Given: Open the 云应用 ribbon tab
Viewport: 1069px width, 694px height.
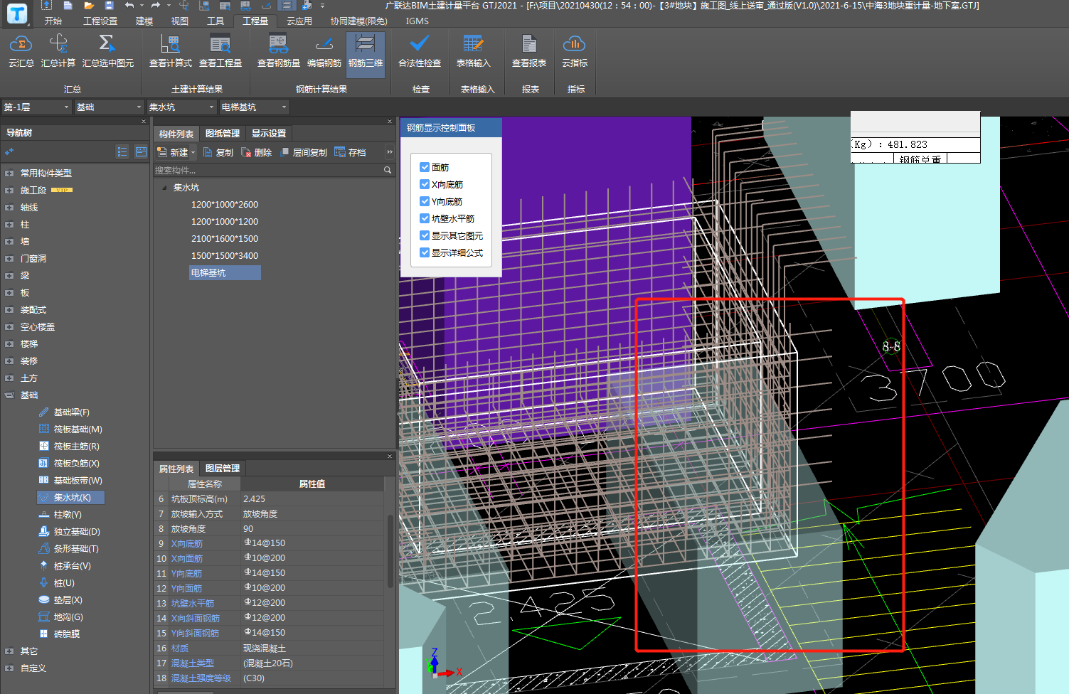Looking at the screenshot, I should point(299,21).
